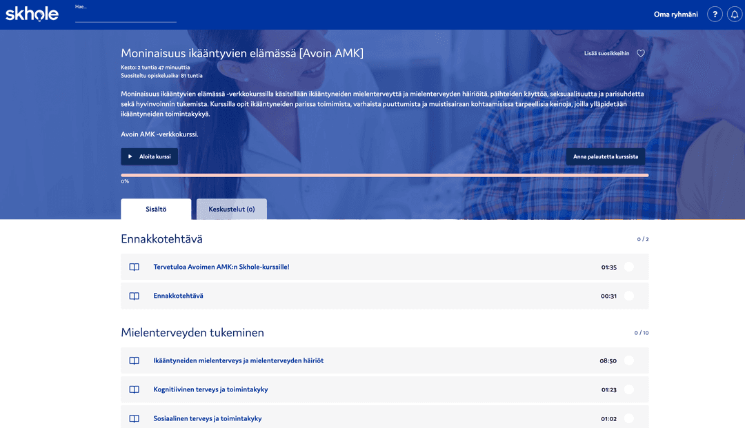Toggle completion circle for Ennakkotehtävä lesson
The image size is (745, 428).
(x=628, y=296)
